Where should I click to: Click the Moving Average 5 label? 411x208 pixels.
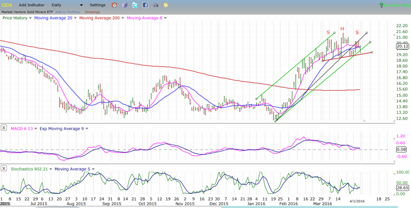click(72, 169)
